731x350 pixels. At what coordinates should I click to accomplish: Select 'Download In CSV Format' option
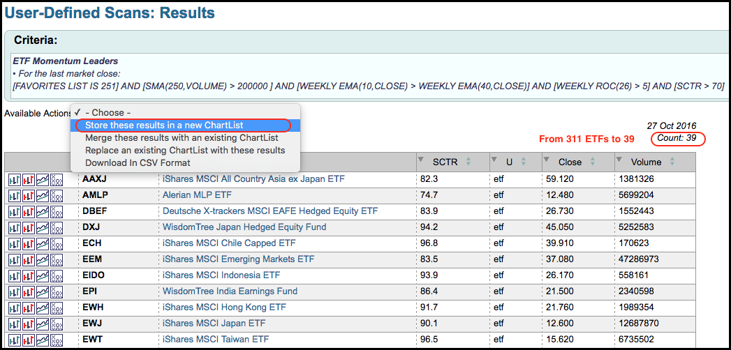pos(185,163)
